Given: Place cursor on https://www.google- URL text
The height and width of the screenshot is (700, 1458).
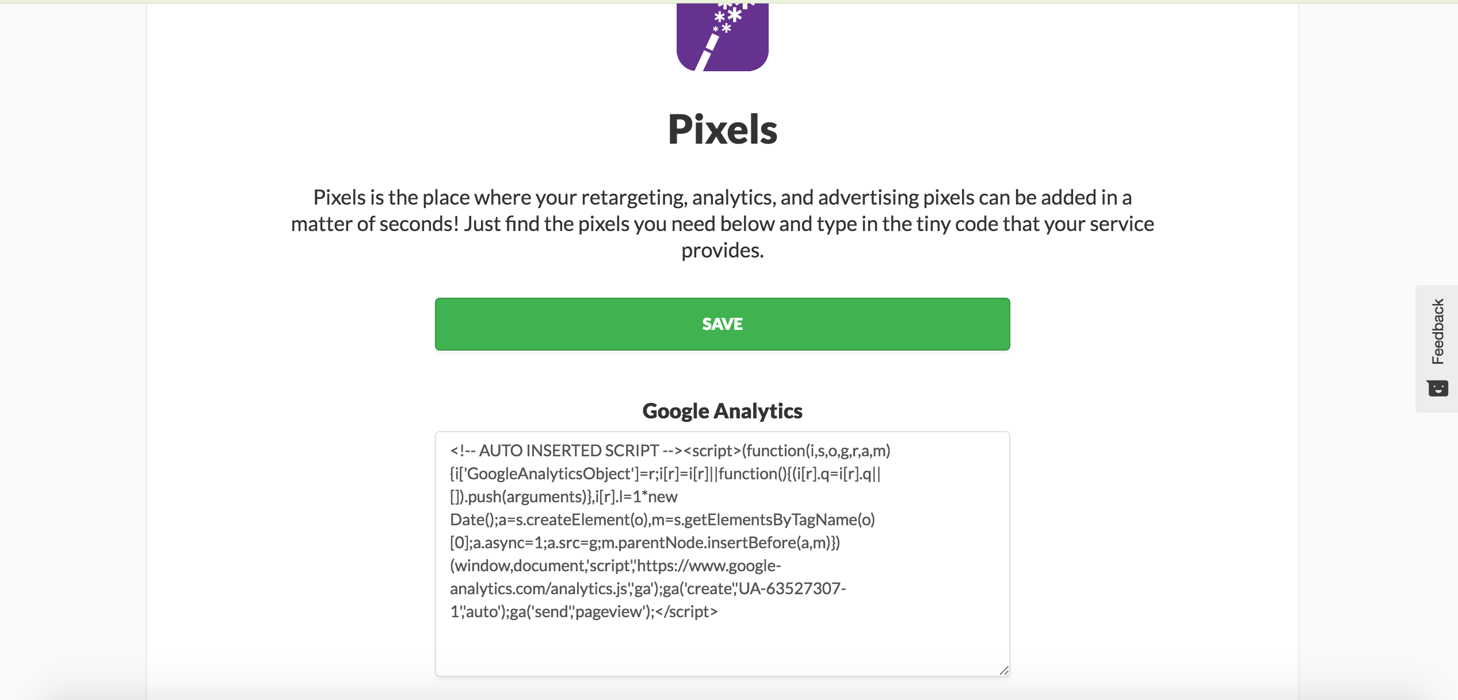Looking at the screenshot, I should point(709,566).
